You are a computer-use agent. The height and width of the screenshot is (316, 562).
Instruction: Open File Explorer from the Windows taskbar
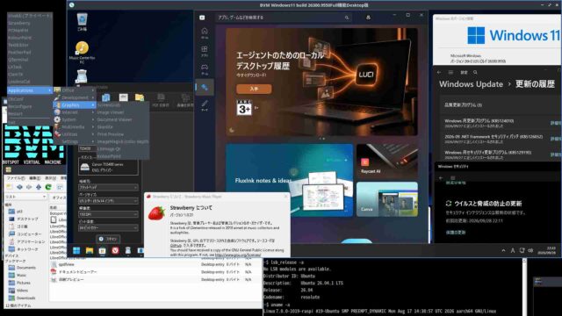point(90,250)
